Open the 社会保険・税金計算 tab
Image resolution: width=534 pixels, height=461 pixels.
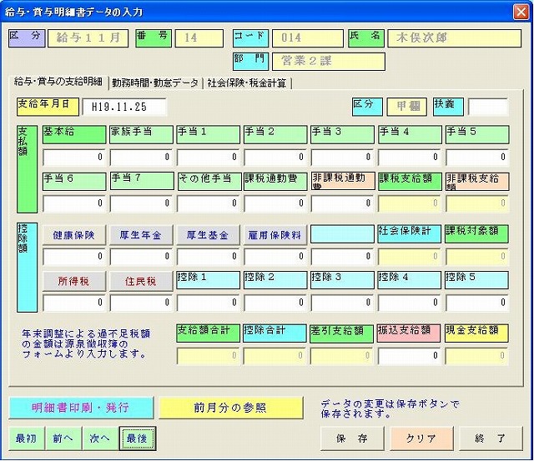click(247, 83)
